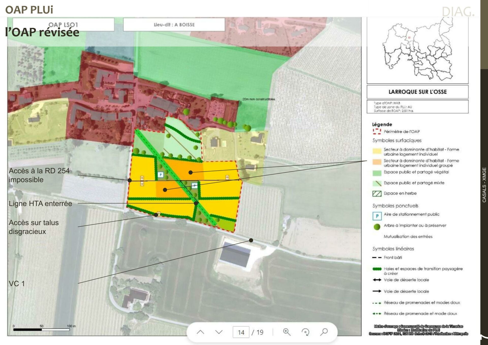Image resolution: width=488 pixels, height=345 pixels.
Task: Click the left parking P marker on map
Action: coord(160,175)
